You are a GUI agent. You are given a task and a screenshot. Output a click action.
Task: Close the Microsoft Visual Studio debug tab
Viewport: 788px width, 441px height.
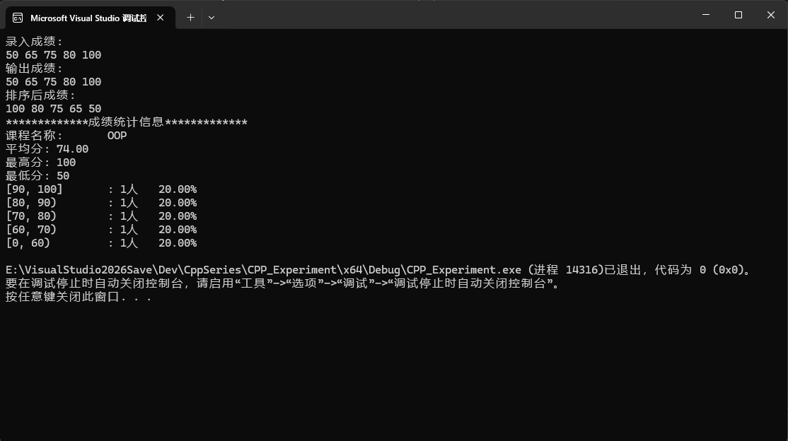click(161, 18)
